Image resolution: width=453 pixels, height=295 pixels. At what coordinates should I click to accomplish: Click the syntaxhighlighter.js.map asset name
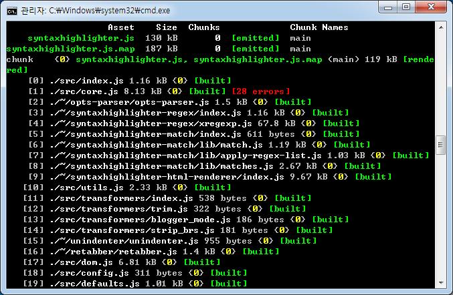click(70, 49)
